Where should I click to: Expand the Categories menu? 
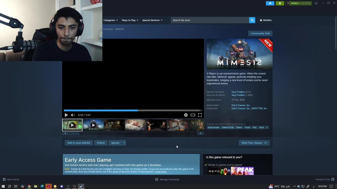click(x=111, y=20)
